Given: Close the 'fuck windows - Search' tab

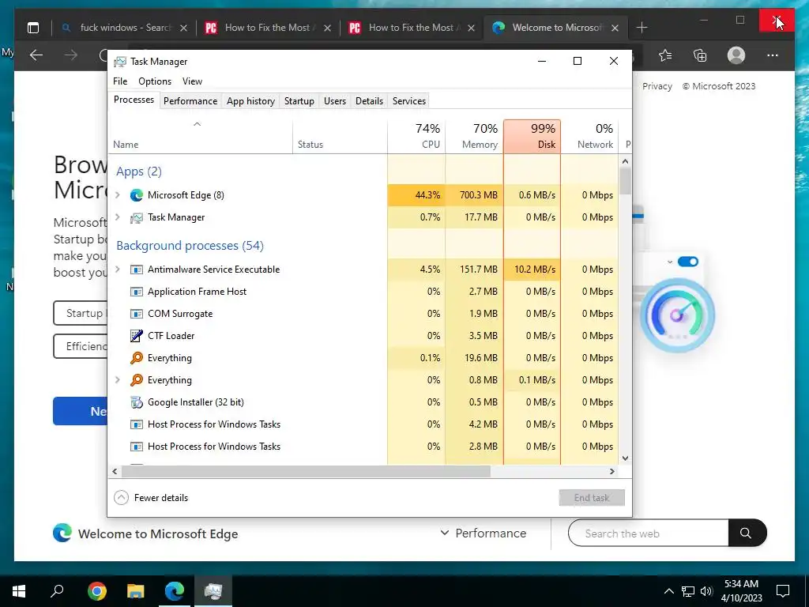Looking at the screenshot, I should click(x=183, y=28).
